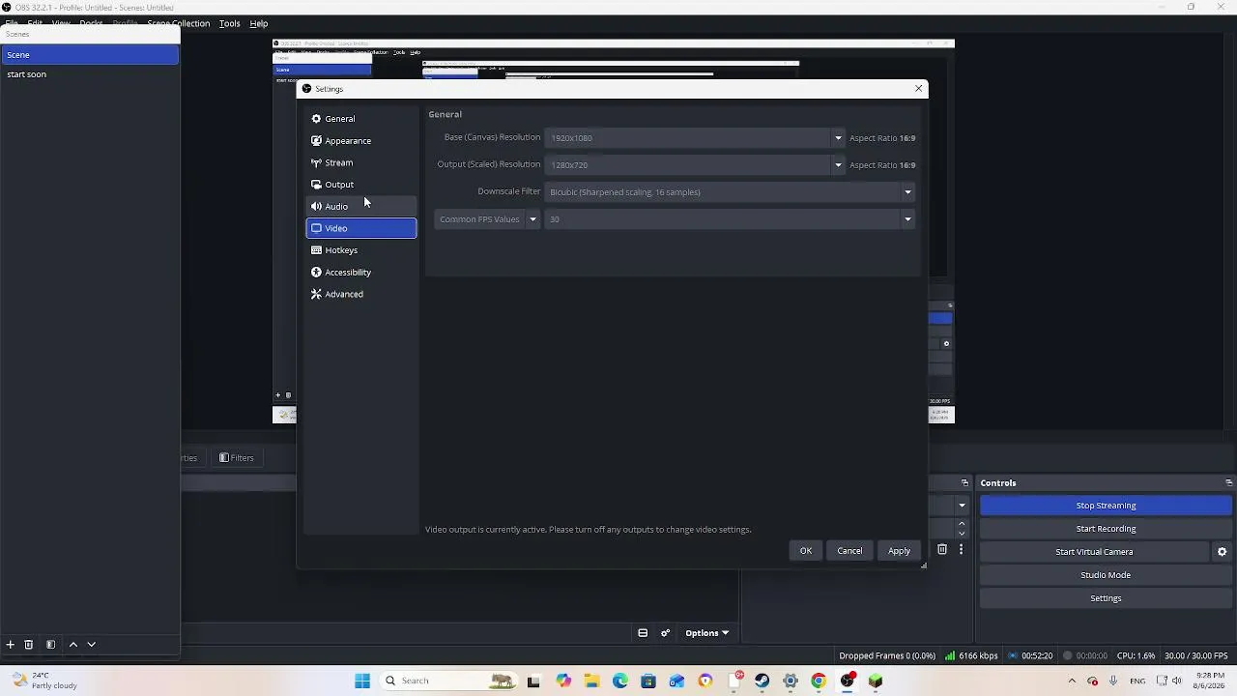Open three-dot menu in transitions dock
Screen dimensions: 1237x696
pyautogui.click(x=961, y=550)
